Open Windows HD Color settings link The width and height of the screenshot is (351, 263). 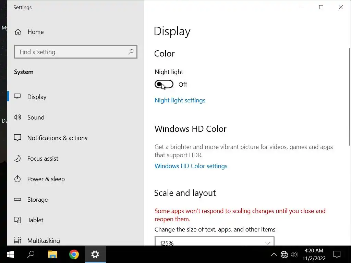191,166
